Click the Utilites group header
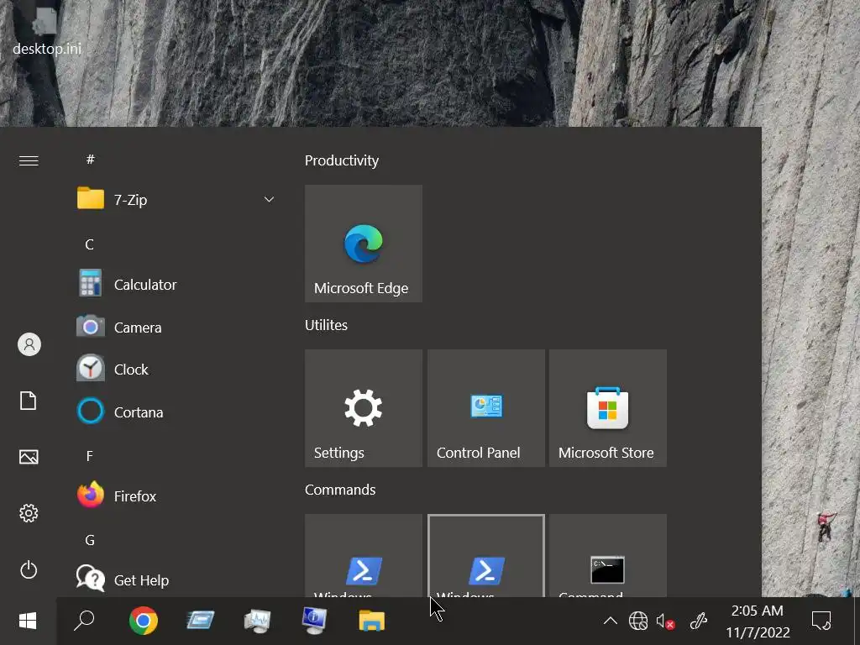The width and height of the screenshot is (860, 645). (327, 325)
